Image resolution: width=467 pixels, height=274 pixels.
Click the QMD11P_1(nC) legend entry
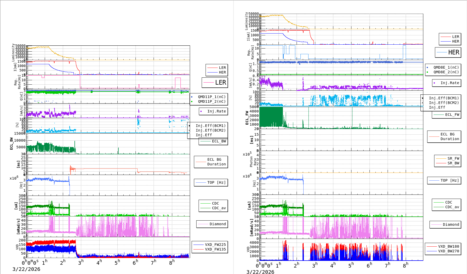[212, 97]
